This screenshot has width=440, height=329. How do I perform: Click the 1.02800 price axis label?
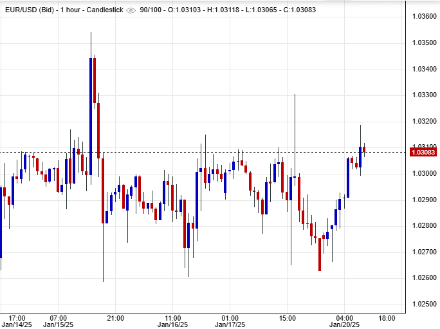424,225
